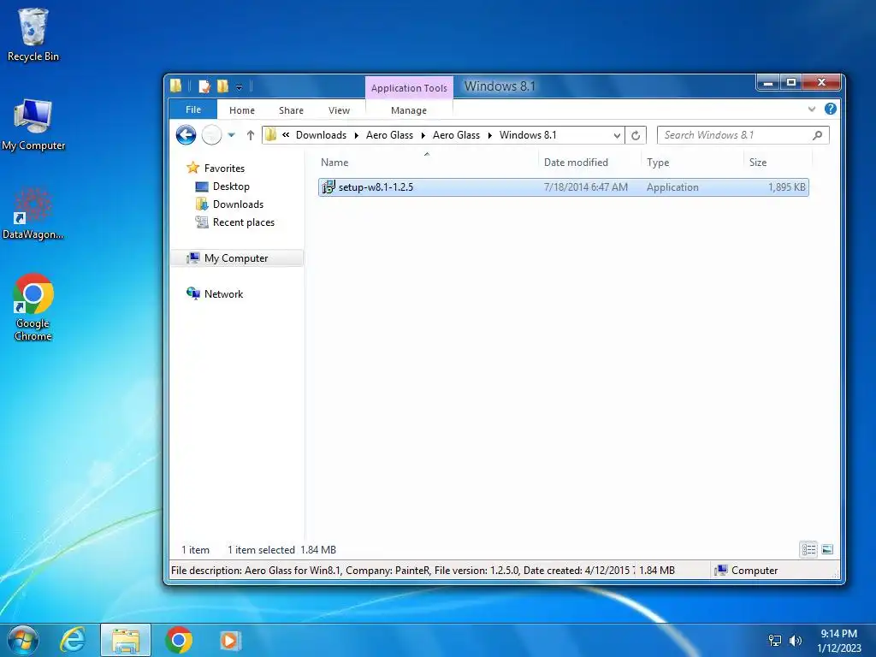876x657 pixels.
Task: Open Desktop in the navigation pane
Action: coord(231,186)
